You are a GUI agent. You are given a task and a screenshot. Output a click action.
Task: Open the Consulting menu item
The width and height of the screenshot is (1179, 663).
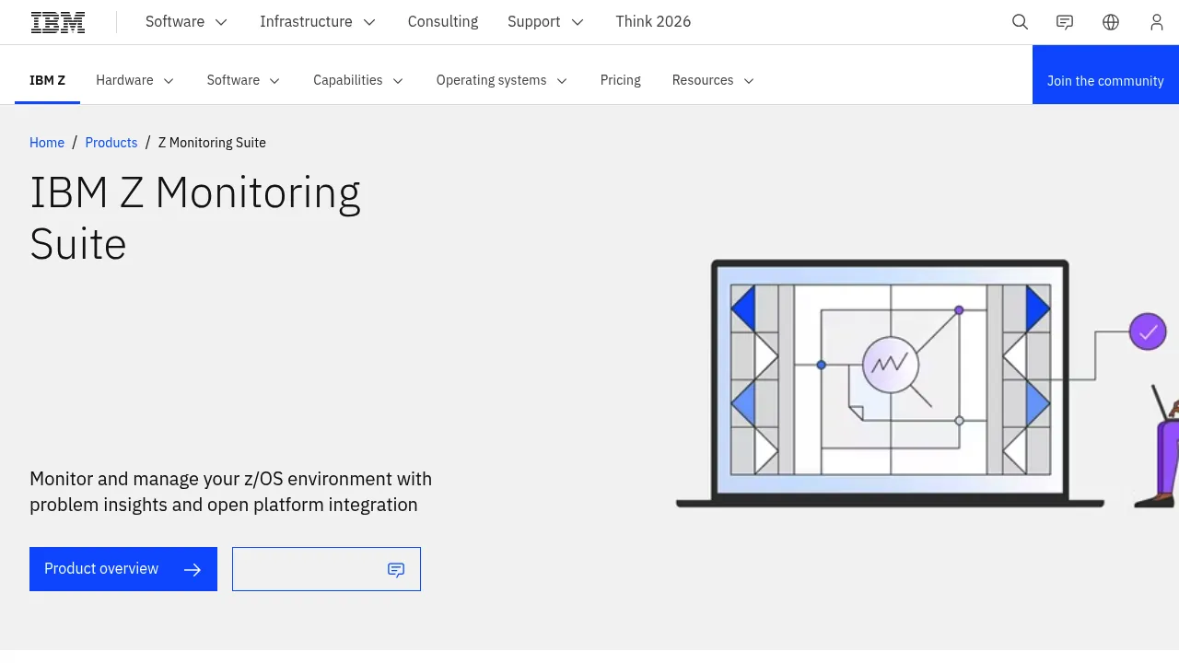[443, 22]
